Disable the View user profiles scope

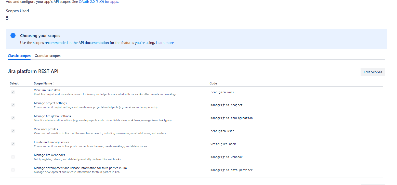pyautogui.click(x=13, y=131)
